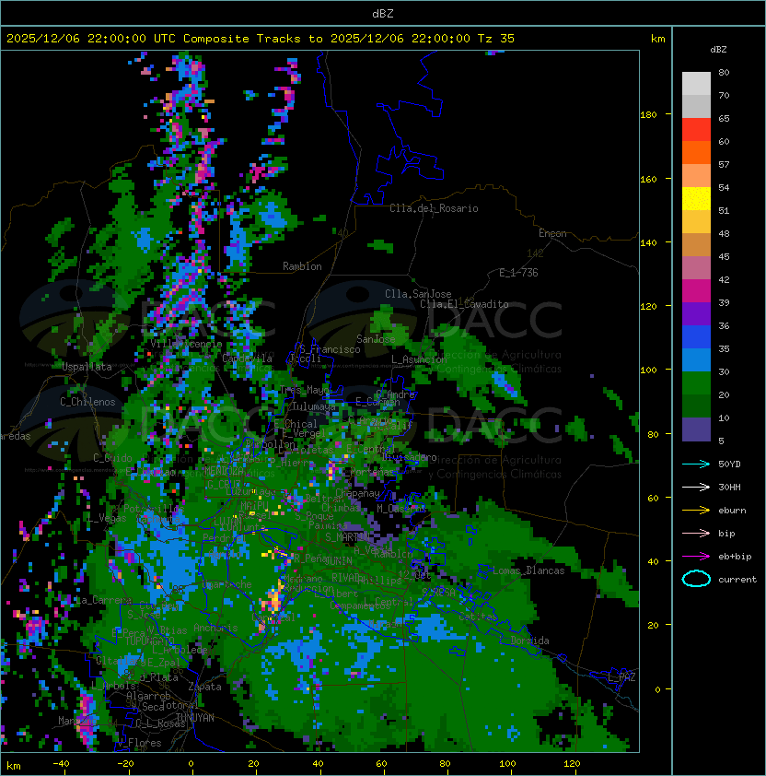
Task: Click the 65 label on dBZ scale
Action: point(724,118)
